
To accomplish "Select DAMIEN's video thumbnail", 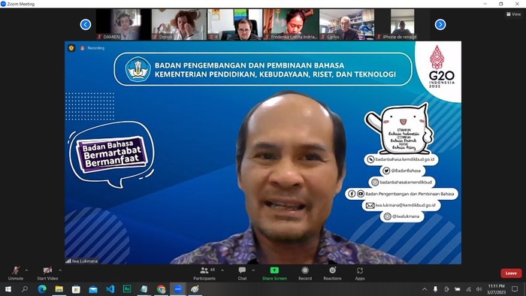I will [x=123, y=25].
